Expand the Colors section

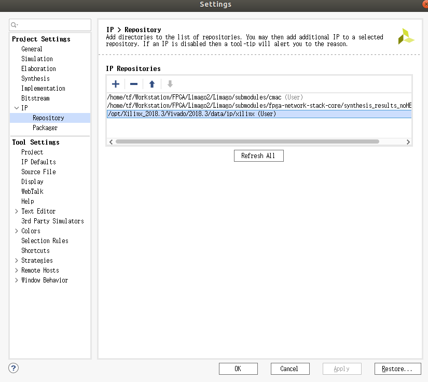tap(16, 231)
